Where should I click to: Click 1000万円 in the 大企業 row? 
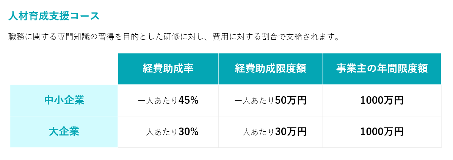[x=382, y=132]
